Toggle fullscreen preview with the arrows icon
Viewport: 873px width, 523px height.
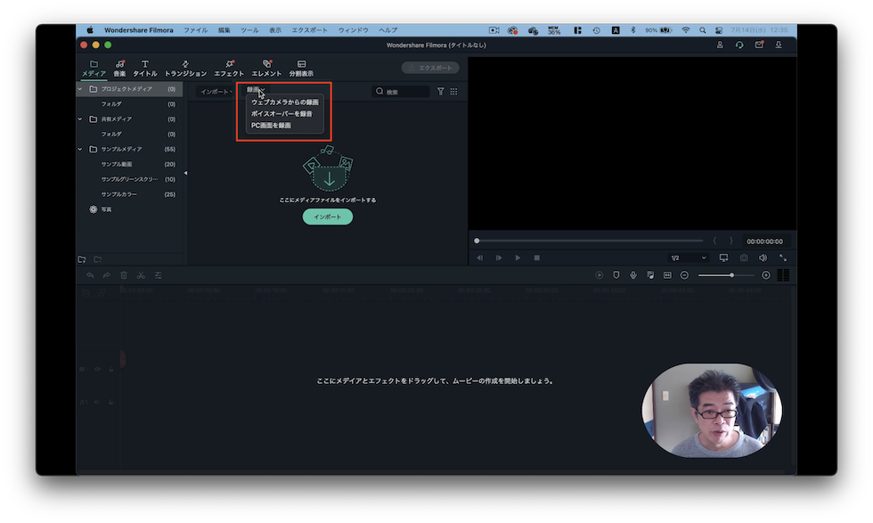point(783,257)
